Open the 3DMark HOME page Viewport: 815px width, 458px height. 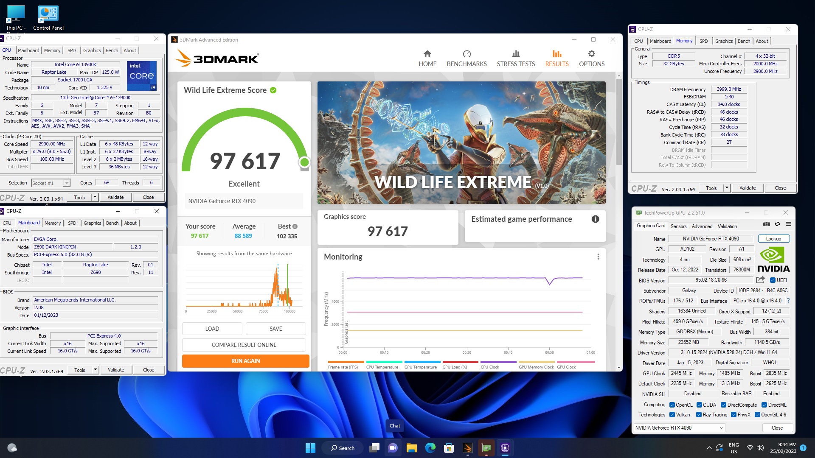coord(427,59)
